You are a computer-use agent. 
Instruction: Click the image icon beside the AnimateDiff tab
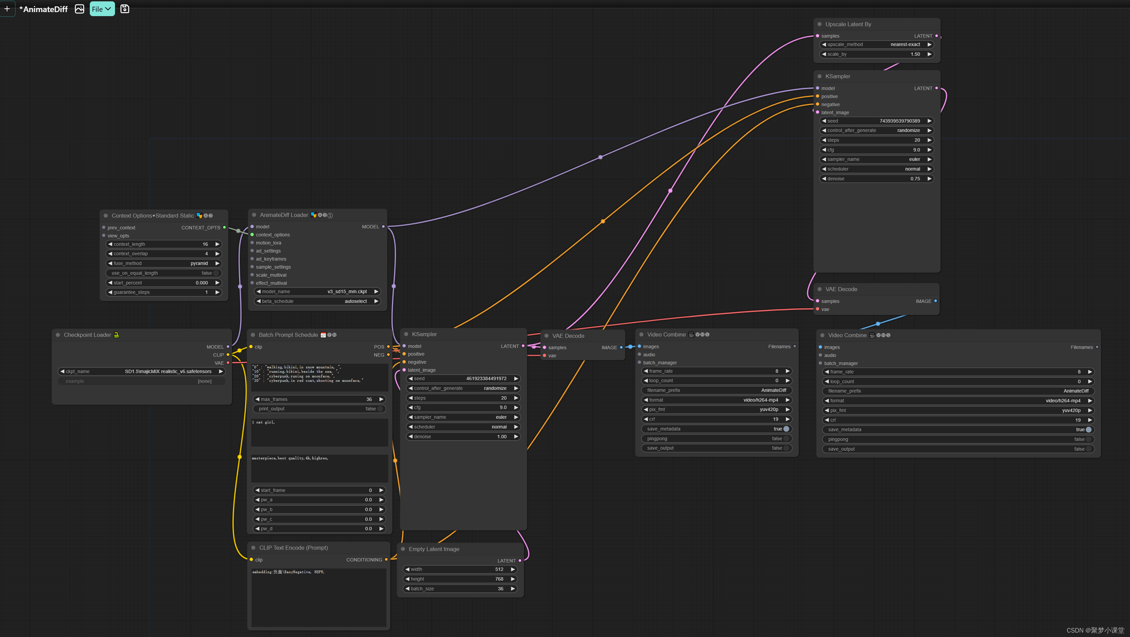pyautogui.click(x=79, y=9)
